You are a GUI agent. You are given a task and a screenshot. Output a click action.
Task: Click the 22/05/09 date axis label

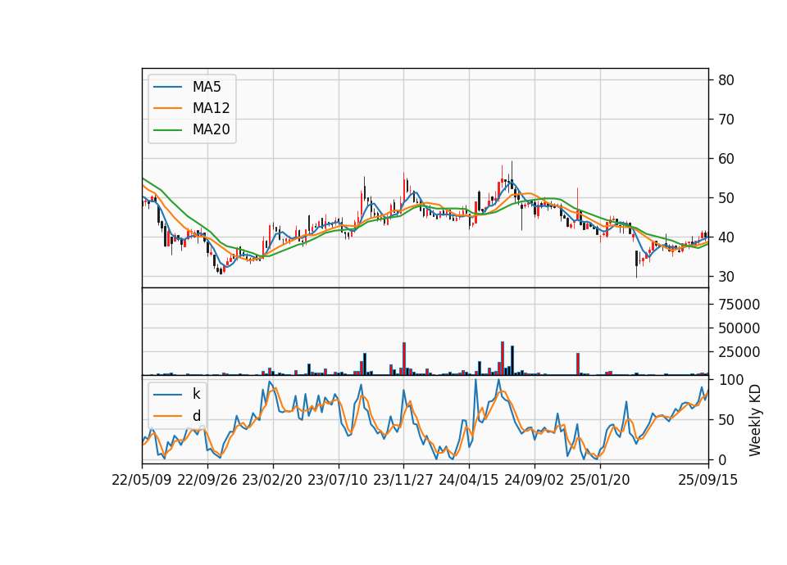coord(142,480)
